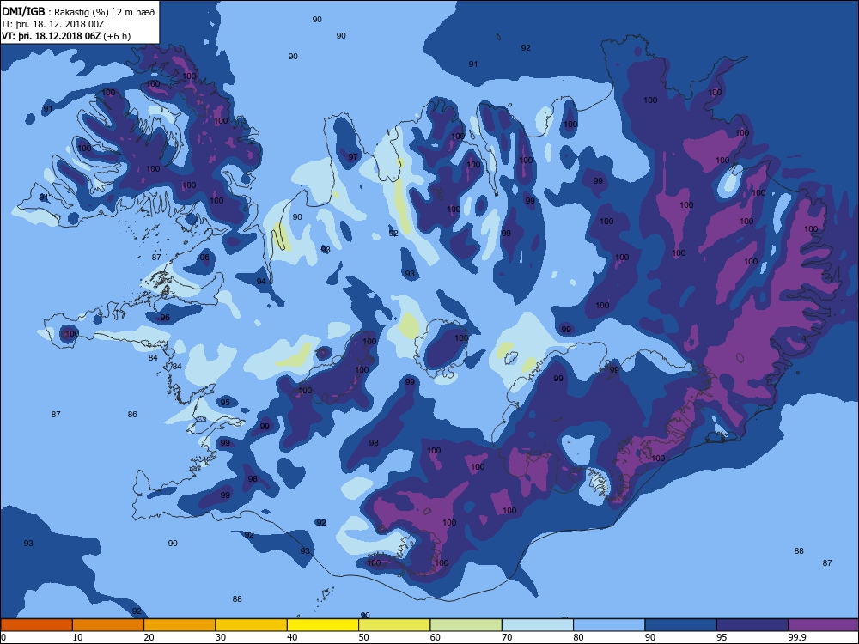Select the purple above-99.9 legend swatch

(x=824, y=625)
